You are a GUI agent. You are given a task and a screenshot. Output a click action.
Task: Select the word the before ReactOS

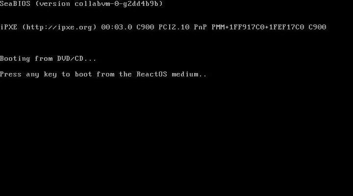(x=126, y=74)
